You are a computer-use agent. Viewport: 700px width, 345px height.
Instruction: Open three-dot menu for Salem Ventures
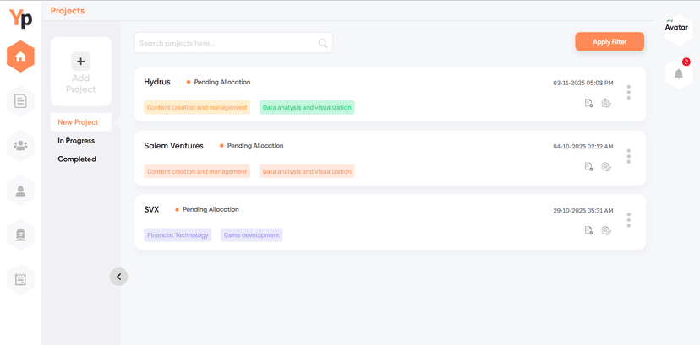628,156
